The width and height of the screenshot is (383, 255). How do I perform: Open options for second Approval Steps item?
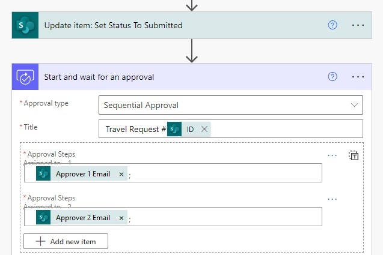tap(332, 199)
